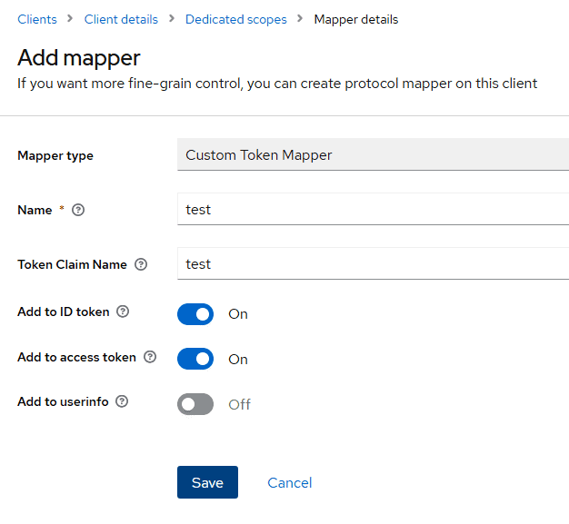Click breadcrumb chevron after Dedicated scopes

coord(300,18)
